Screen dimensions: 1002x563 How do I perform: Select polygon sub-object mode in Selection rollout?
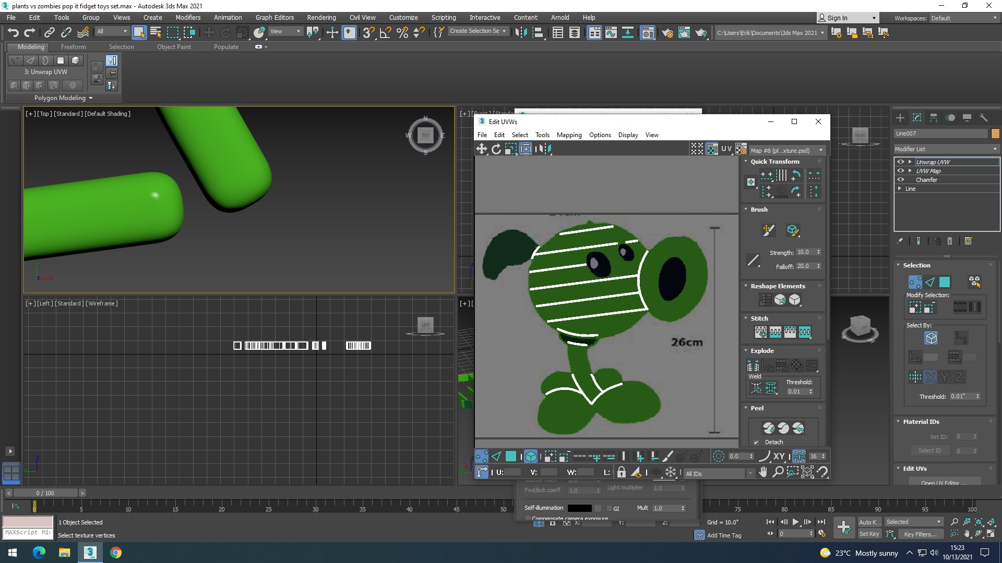(x=945, y=282)
